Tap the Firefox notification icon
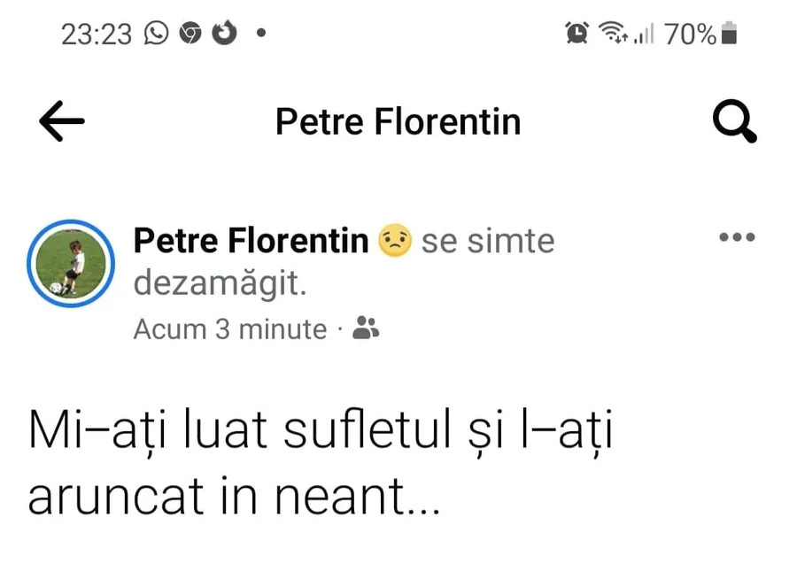 pos(224,34)
